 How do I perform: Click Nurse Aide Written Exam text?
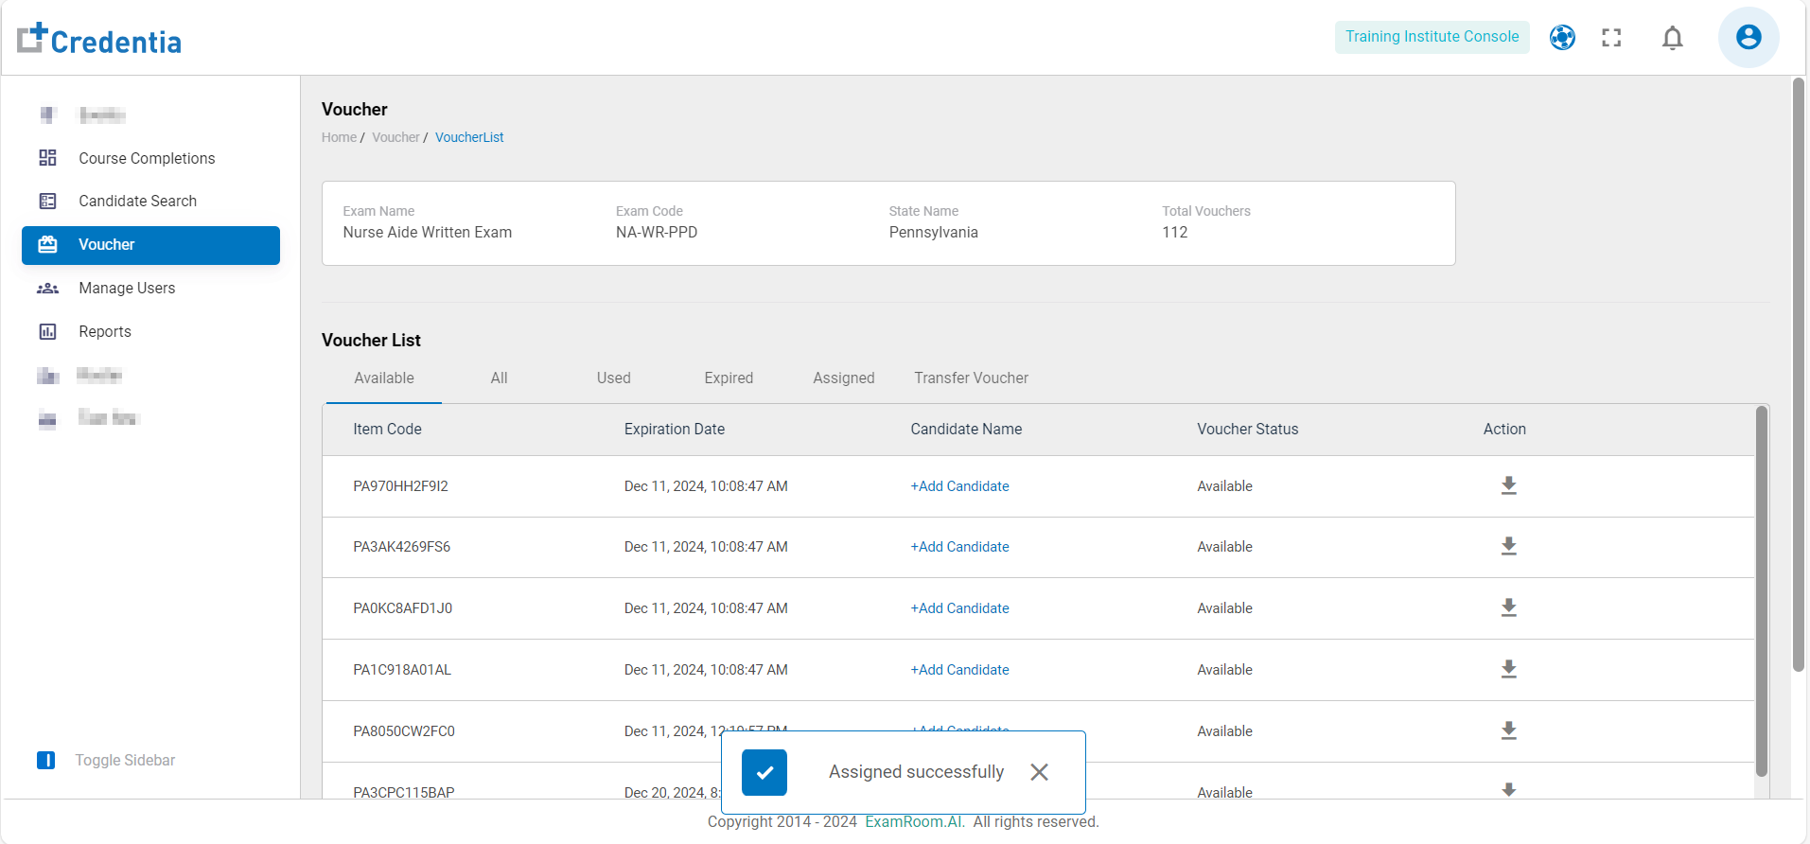click(427, 233)
